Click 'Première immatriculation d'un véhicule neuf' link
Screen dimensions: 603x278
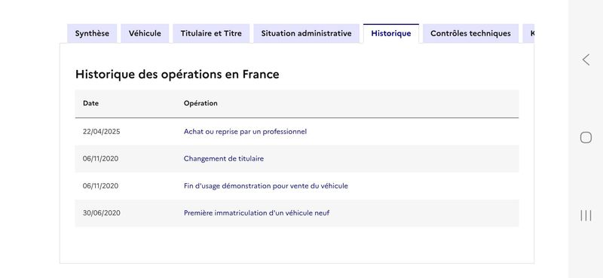click(256, 212)
